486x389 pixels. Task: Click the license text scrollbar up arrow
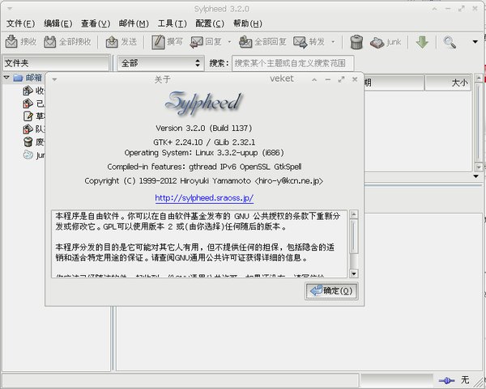pyautogui.click(x=354, y=214)
